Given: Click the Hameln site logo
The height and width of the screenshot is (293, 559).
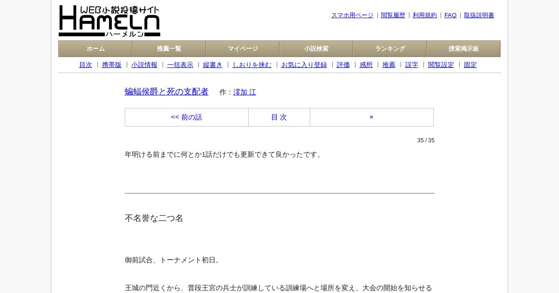Looking at the screenshot, I should coord(109,21).
